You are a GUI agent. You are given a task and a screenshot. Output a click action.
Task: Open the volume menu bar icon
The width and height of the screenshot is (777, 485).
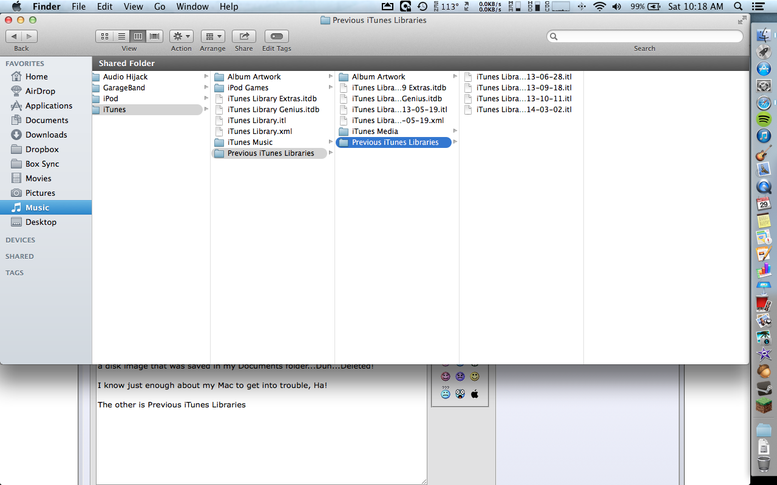[617, 7]
